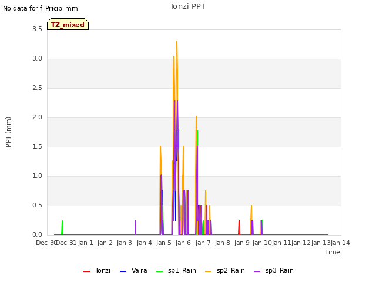Screen dimensions: 376x282
Task: Click the Jan 1 x-axis tick label
Action: (85, 243)
